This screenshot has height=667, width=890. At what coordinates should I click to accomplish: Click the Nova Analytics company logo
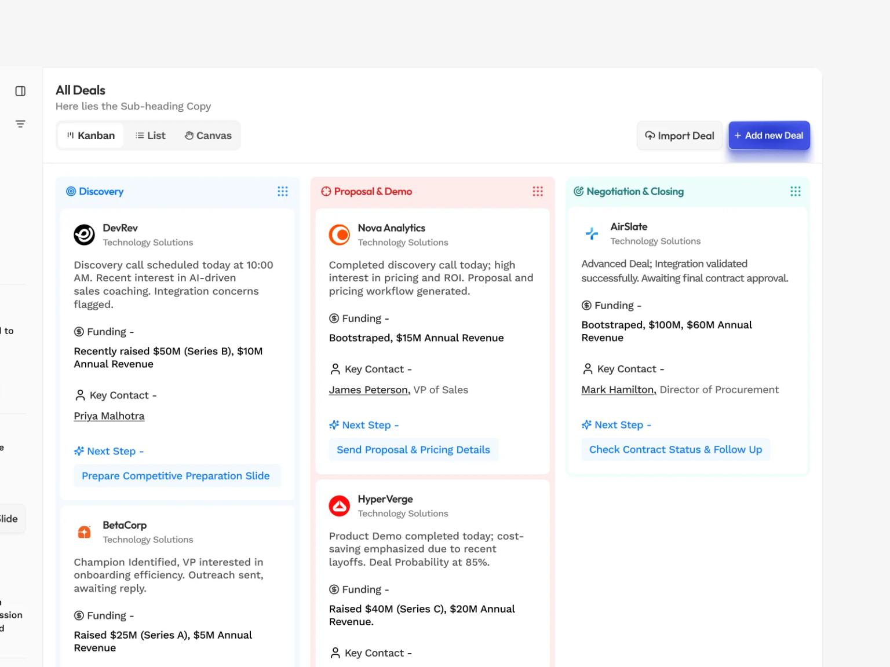coord(340,234)
